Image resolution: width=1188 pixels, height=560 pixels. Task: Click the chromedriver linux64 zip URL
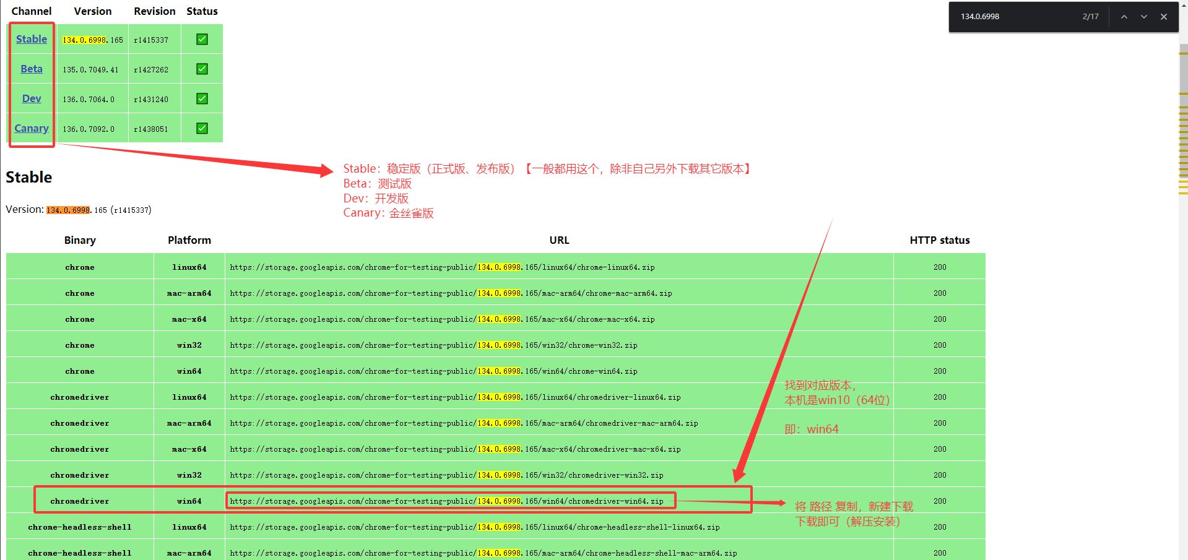(x=455, y=397)
